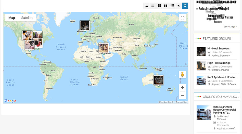Click the map marker over Denmark
This screenshot has height=134, width=242.
pos(85,26)
